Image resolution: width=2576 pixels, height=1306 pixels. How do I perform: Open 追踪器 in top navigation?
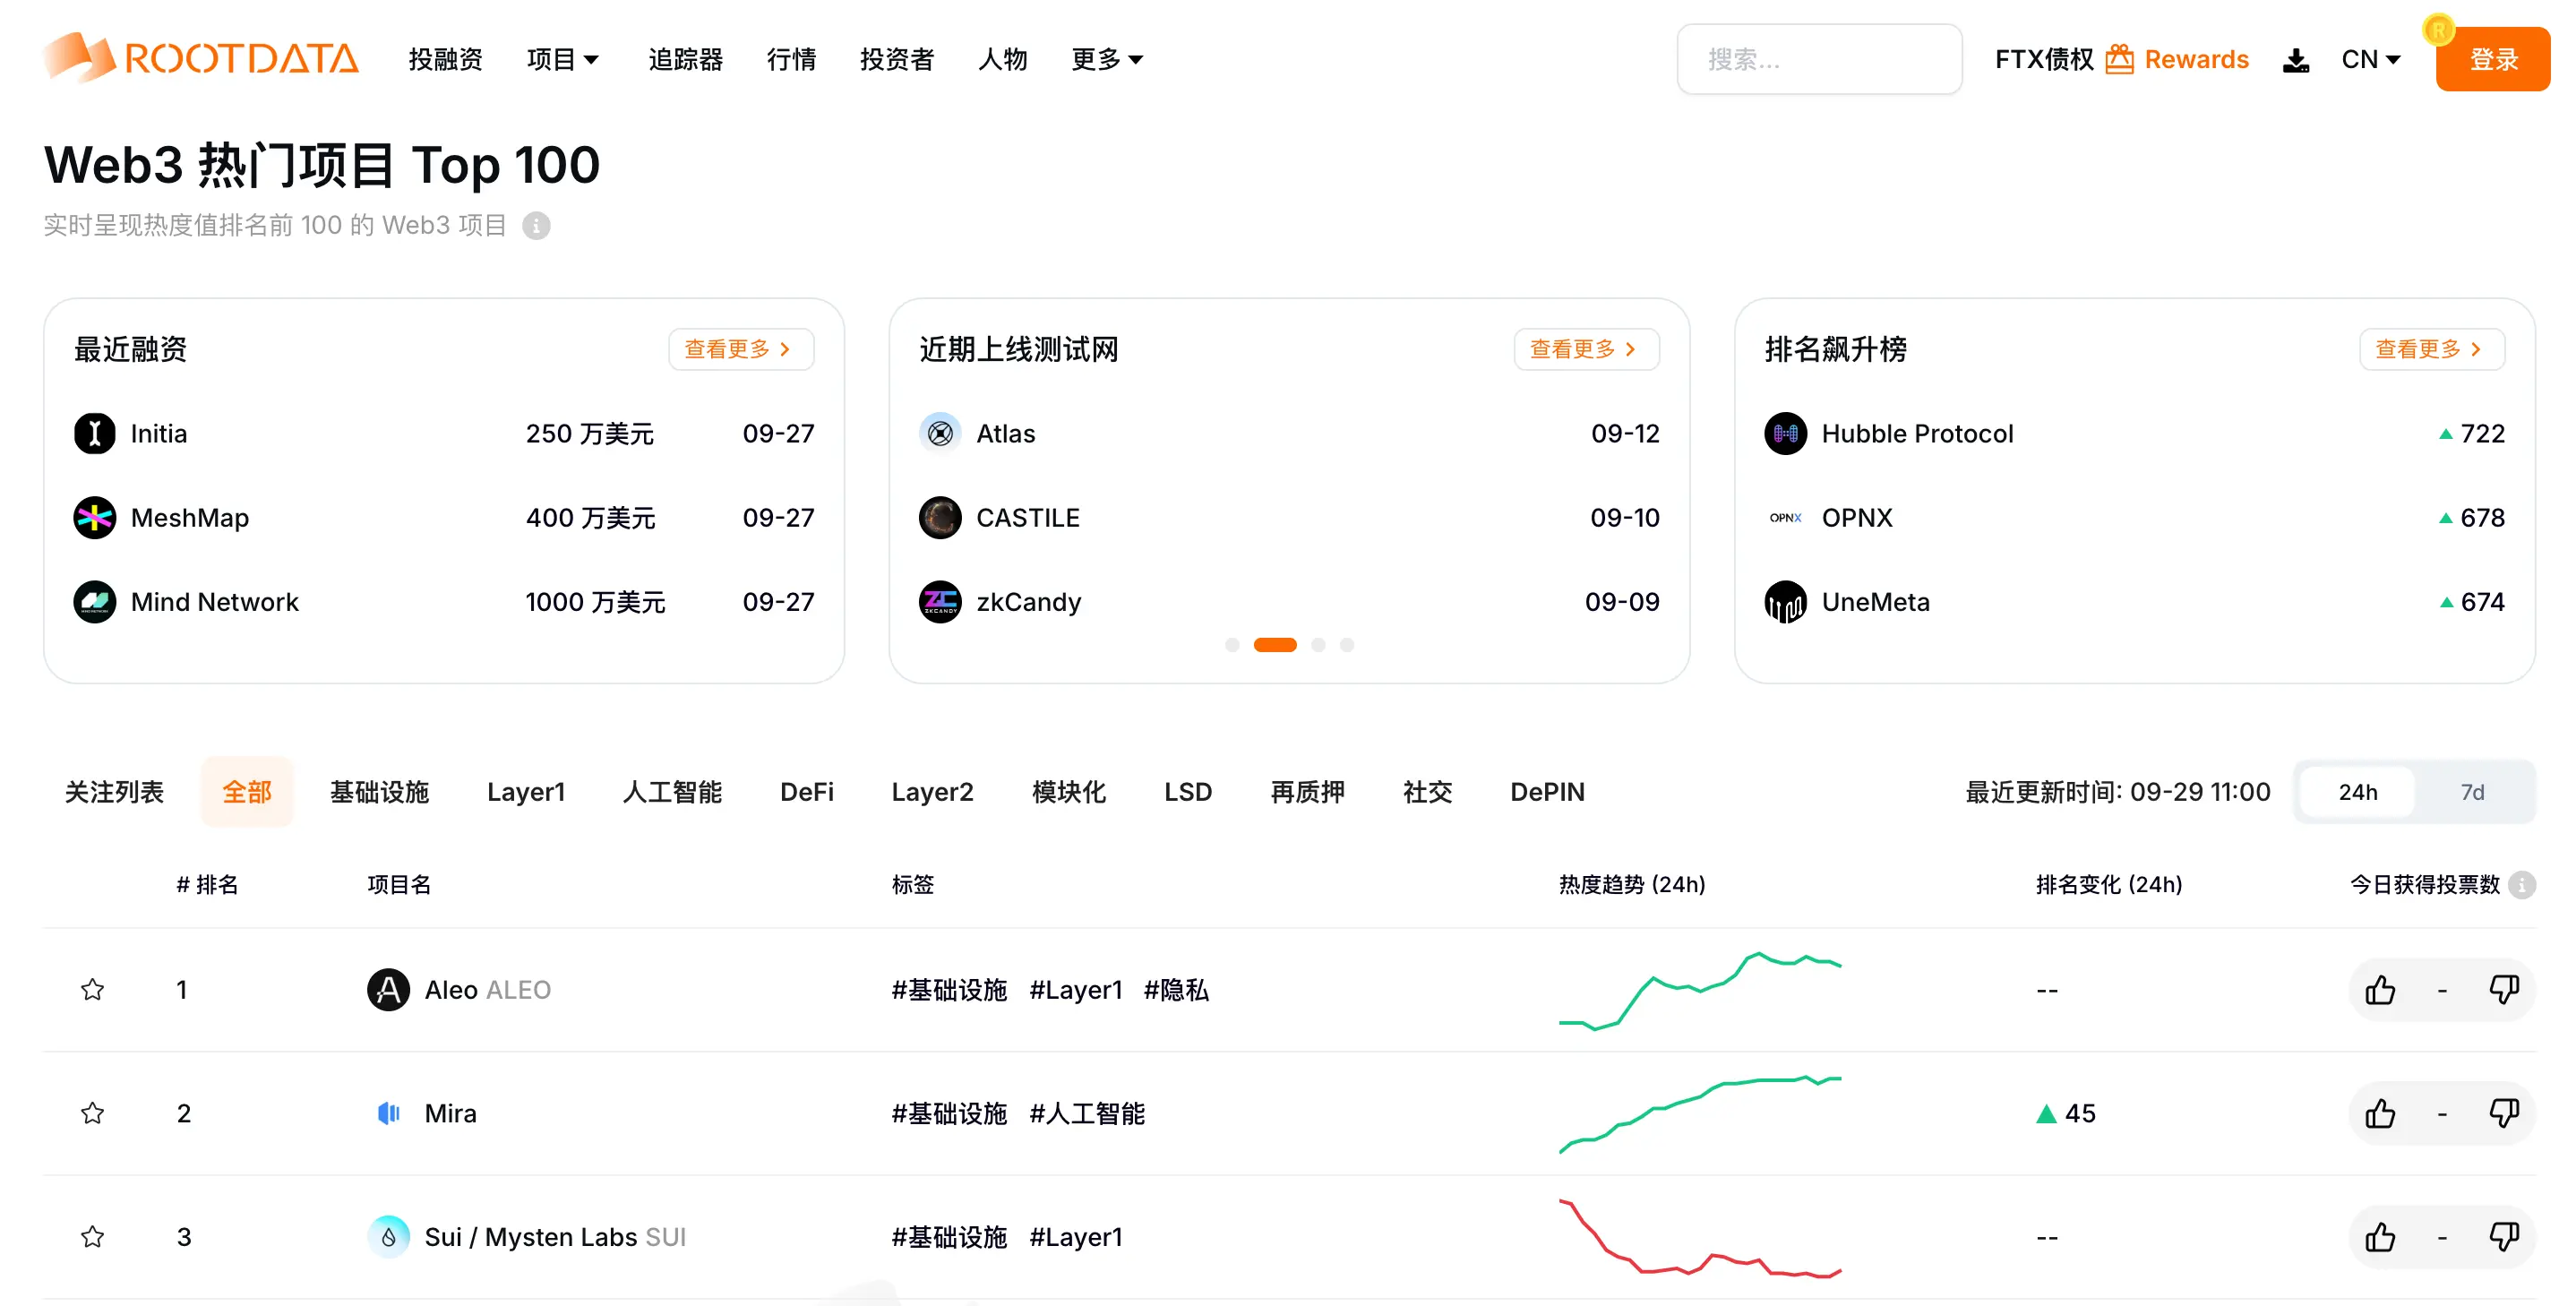coord(685,60)
